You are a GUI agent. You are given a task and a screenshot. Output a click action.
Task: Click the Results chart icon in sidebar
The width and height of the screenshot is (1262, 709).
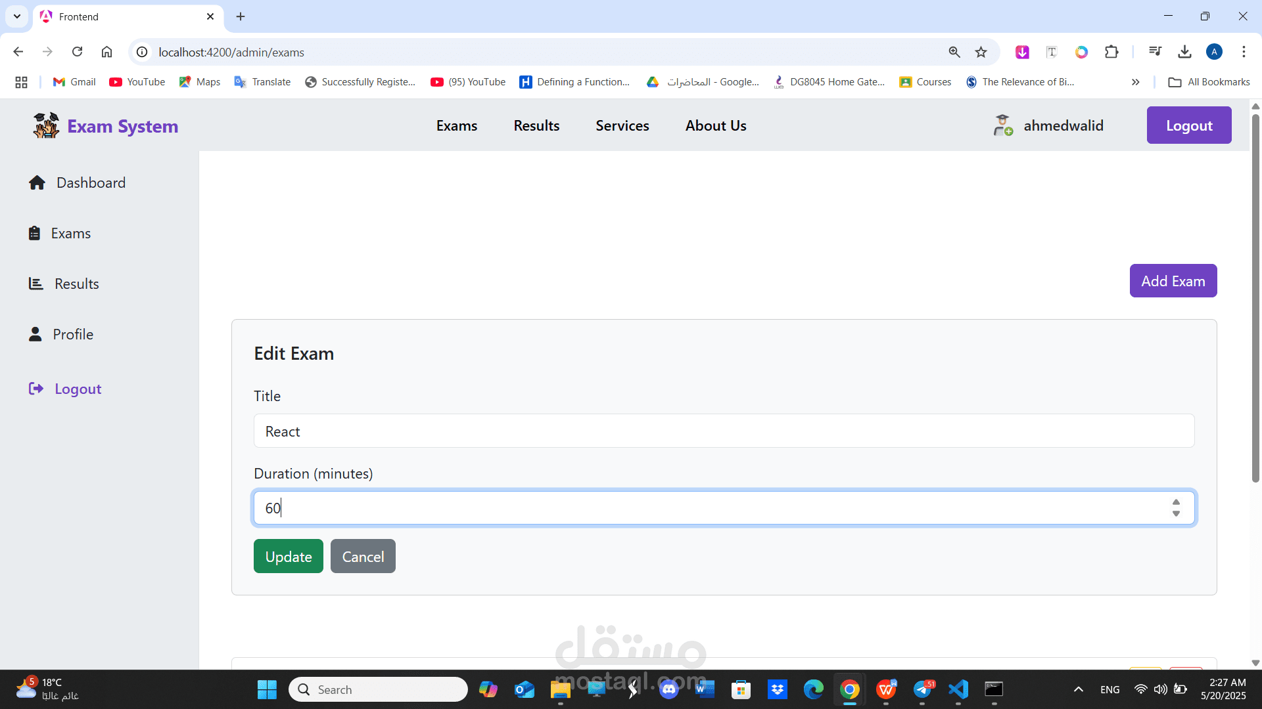point(35,284)
